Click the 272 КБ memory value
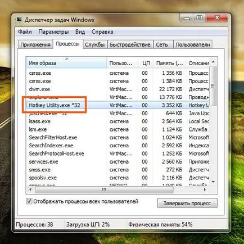 174,170
